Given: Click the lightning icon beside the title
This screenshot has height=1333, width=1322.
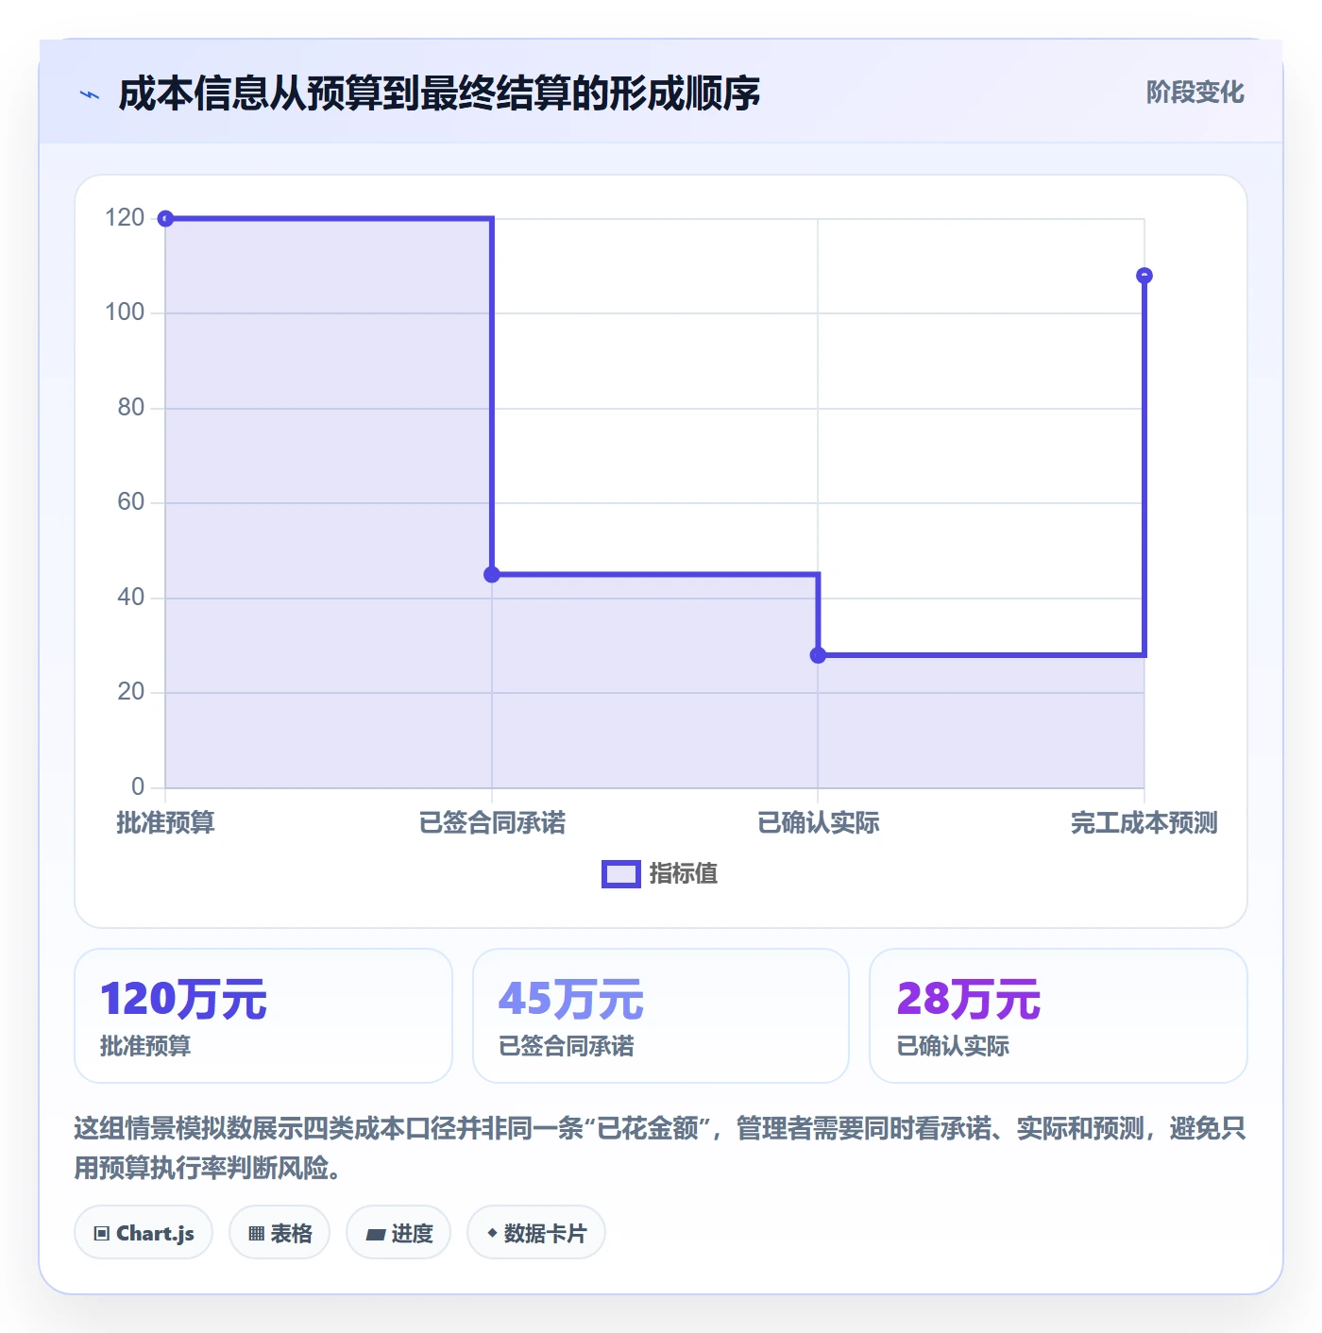Looking at the screenshot, I should click(x=90, y=94).
